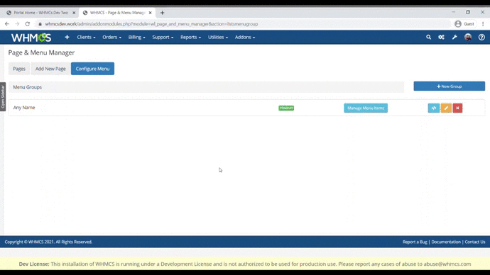
Task: Switch to the Add New Page tab
Action: (50, 69)
